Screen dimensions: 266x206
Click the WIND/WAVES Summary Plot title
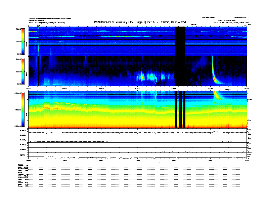[140, 22]
